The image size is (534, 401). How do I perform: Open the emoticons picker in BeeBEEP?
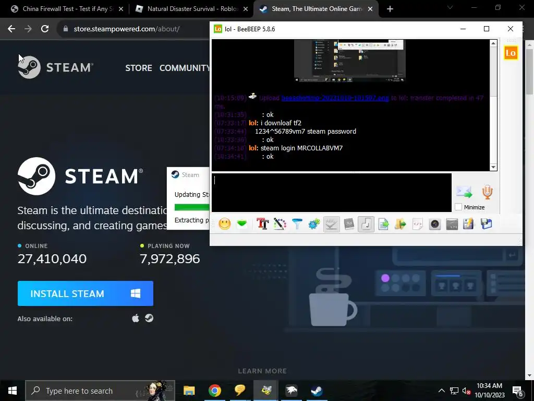click(224, 224)
